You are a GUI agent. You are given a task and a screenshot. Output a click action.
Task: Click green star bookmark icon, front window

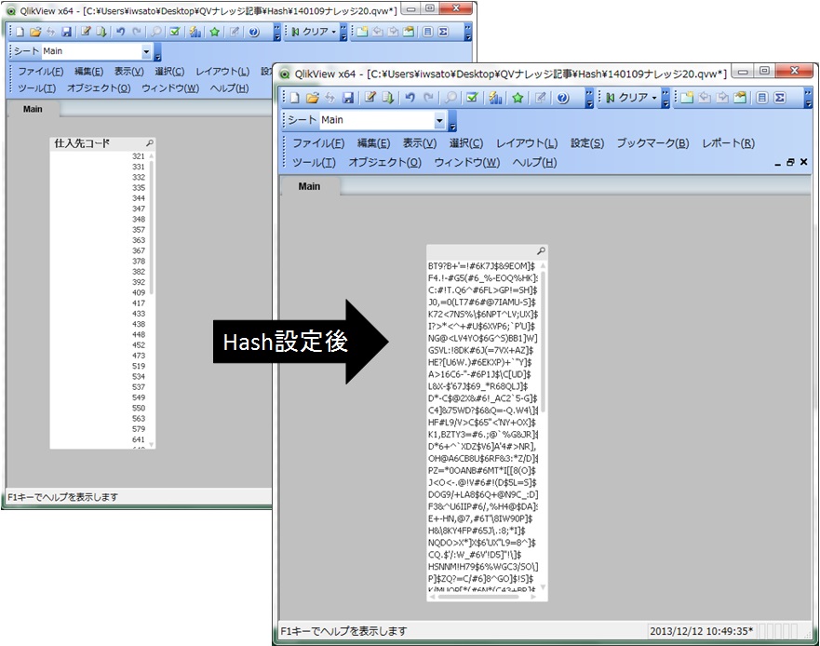coord(518,98)
